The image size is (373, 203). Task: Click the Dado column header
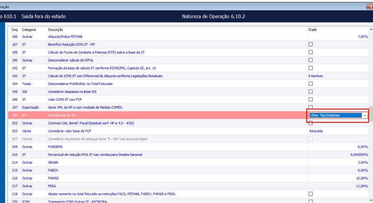pyautogui.click(x=312, y=29)
